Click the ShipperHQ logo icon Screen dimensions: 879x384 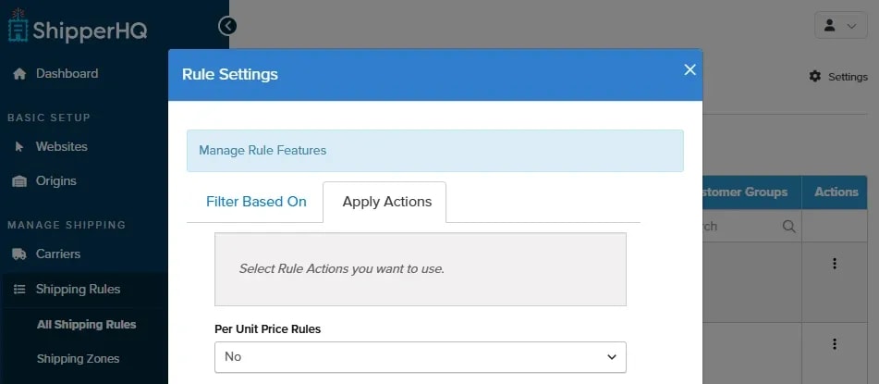tap(18, 27)
